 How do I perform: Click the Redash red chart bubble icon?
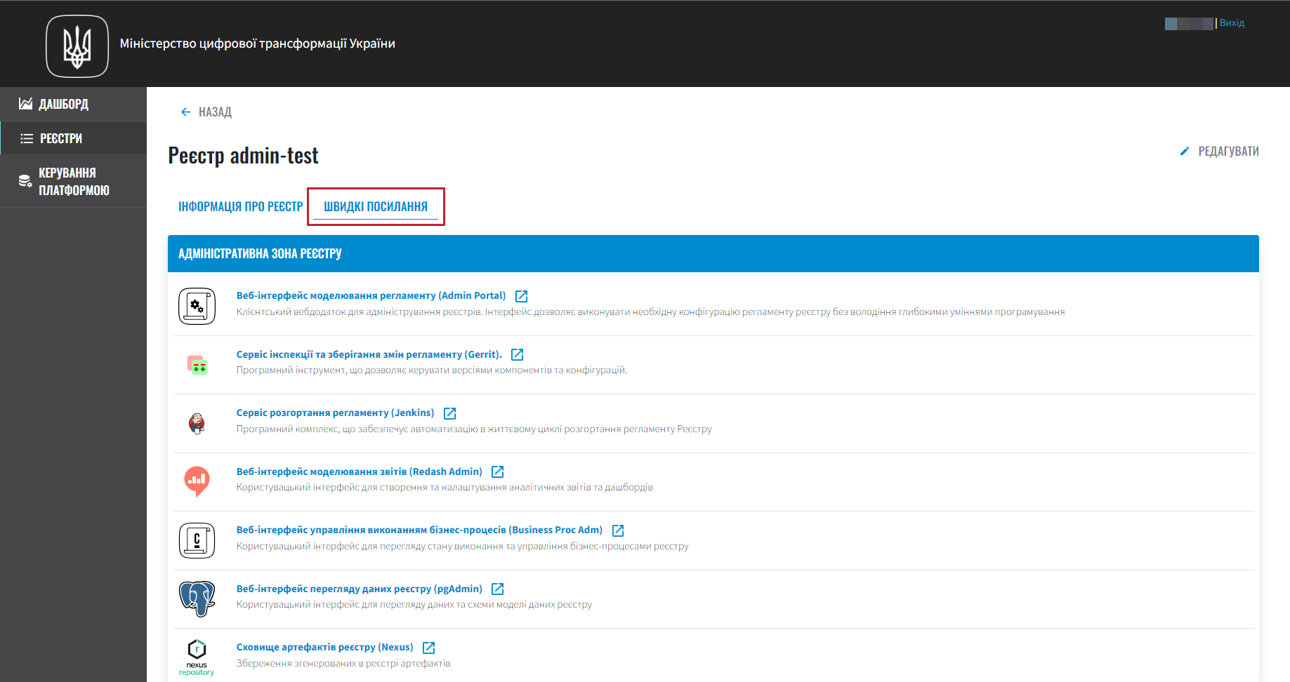coord(197,481)
